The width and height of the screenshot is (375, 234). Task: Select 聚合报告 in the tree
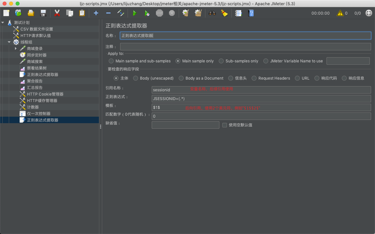tap(35, 81)
